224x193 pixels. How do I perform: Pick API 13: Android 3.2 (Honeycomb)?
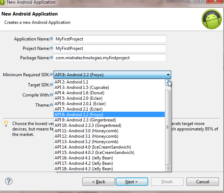pos(109,142)
